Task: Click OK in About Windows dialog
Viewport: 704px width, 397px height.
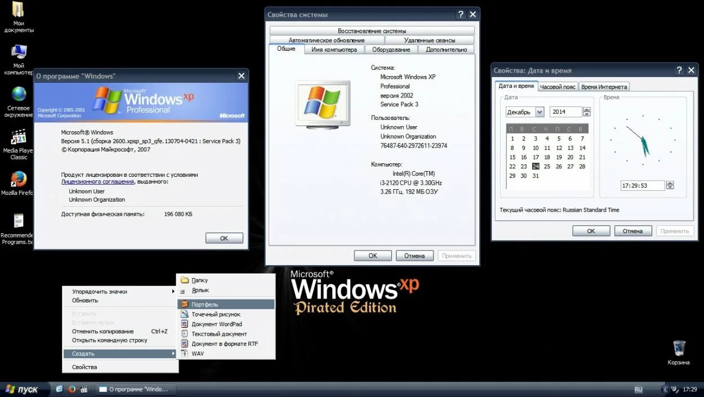Action: point(224,238)
